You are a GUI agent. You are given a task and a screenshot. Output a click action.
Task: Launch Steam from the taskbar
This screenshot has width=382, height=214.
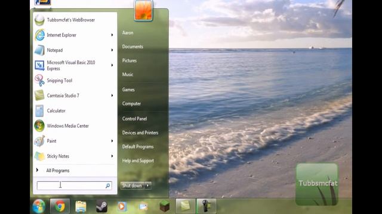pyautogui.click(x=101, y=207)
